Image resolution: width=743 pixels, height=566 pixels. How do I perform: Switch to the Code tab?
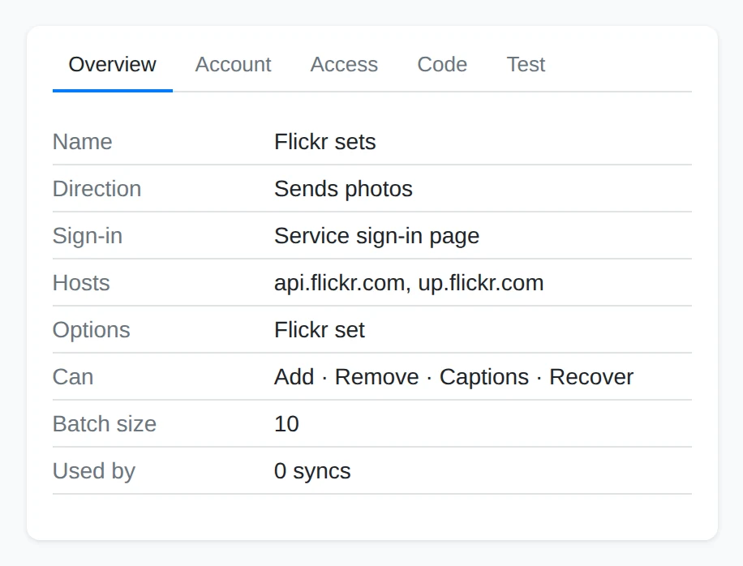pyautogui.click(x=442, y=64)
